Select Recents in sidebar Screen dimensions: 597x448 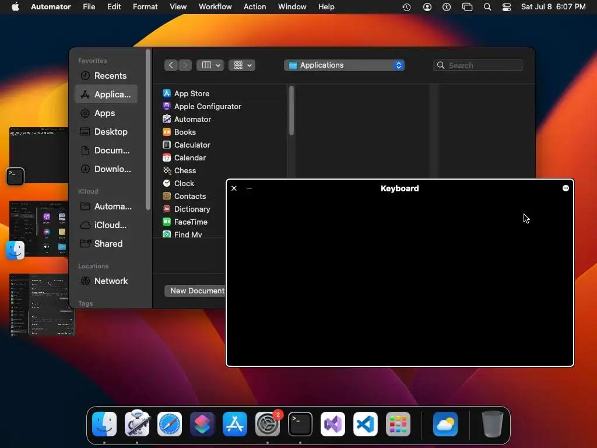(x=106, y=75)
